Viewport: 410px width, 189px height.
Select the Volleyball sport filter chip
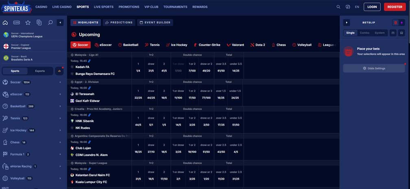point(302,45)
